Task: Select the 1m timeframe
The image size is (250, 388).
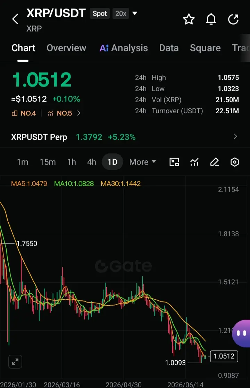Action: [x=23, y=162]
